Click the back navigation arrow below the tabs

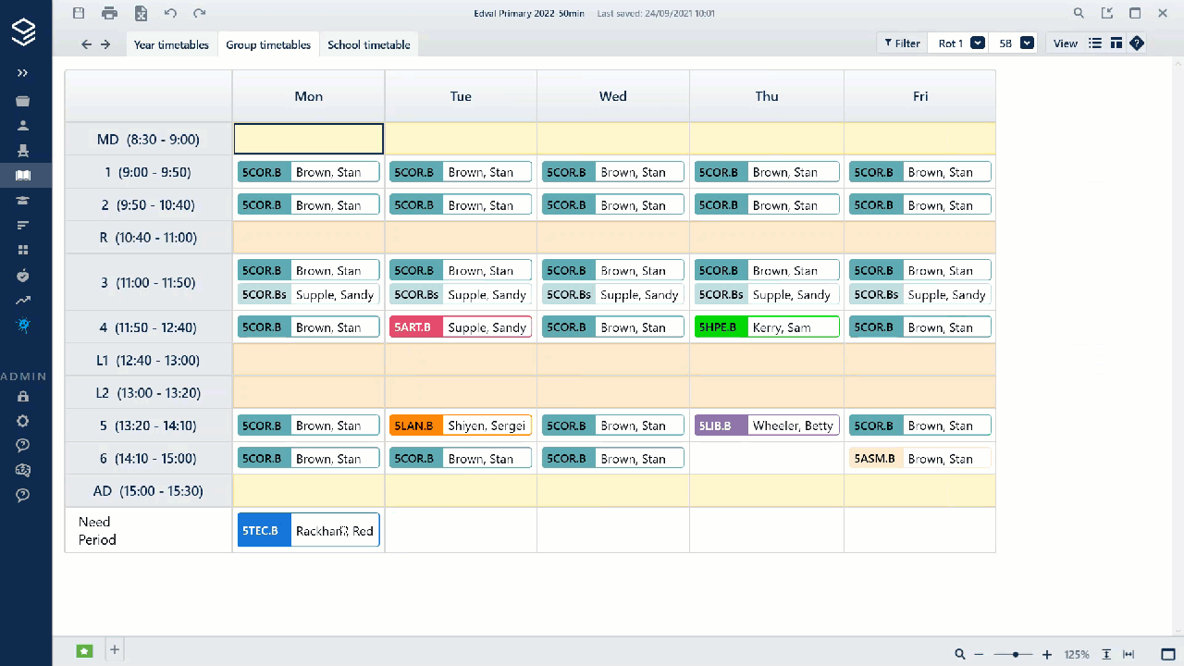point(85,43)
